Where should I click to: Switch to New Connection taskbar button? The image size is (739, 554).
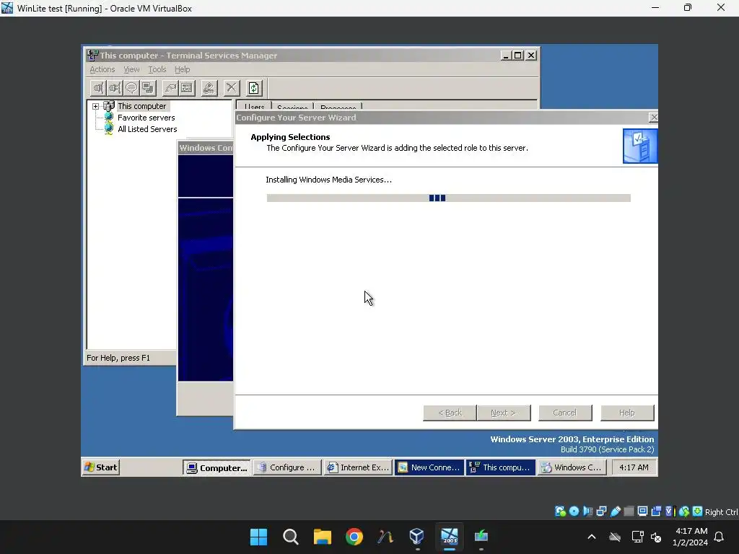pyautogui.click(x=429, y=467)
